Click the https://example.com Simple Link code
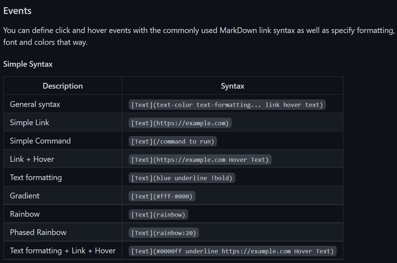This screenshot has height=263, width=397. click(180, 123)
